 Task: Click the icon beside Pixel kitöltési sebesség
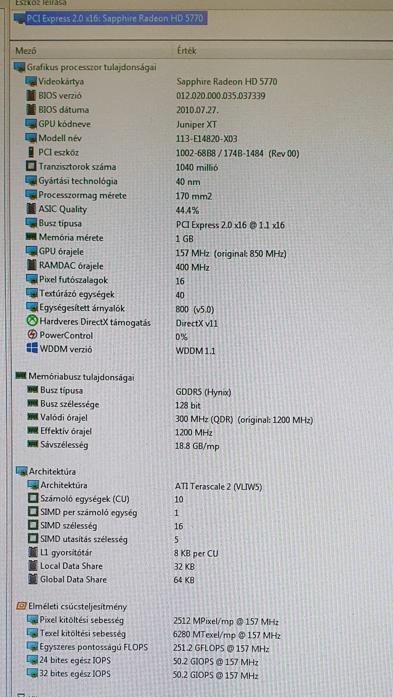(33, 620)
